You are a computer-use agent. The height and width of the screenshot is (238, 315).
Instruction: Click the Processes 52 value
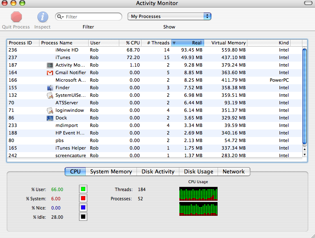pyautogui.click(x=140, y=199)
